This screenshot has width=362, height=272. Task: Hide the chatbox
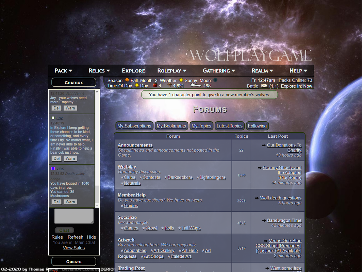(x=92, y=237)
